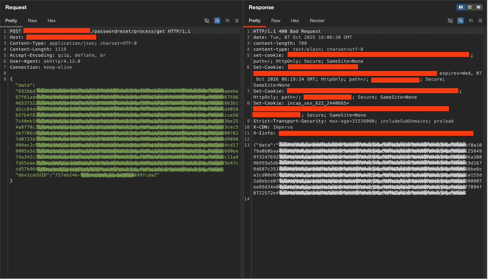Viewport: 488px width, 279px height.
Task: Switch to Raw tab in Request panel
Action: tap(32, 21)
